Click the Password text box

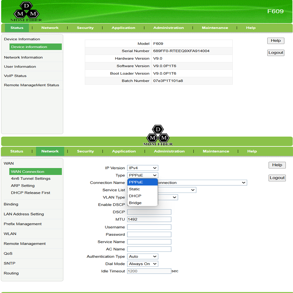point(149,234)
